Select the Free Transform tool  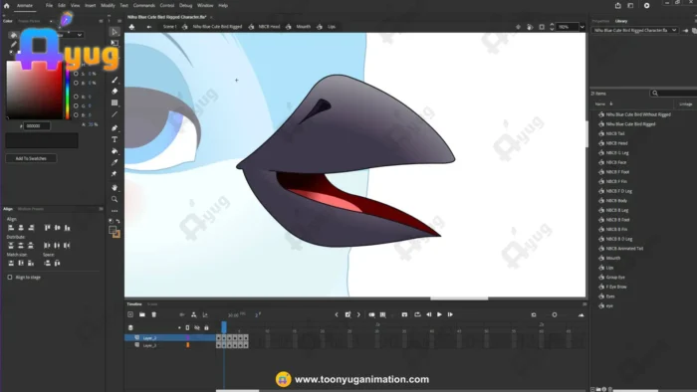pyautogui.click(x=115, y=43)
